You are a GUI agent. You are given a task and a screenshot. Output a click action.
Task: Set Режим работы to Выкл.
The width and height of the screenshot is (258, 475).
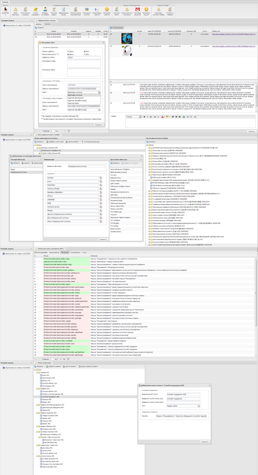pos(68,52)
